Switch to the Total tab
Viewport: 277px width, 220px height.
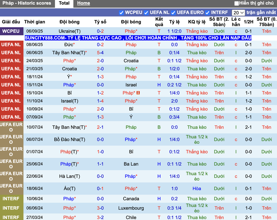(64, 3)
